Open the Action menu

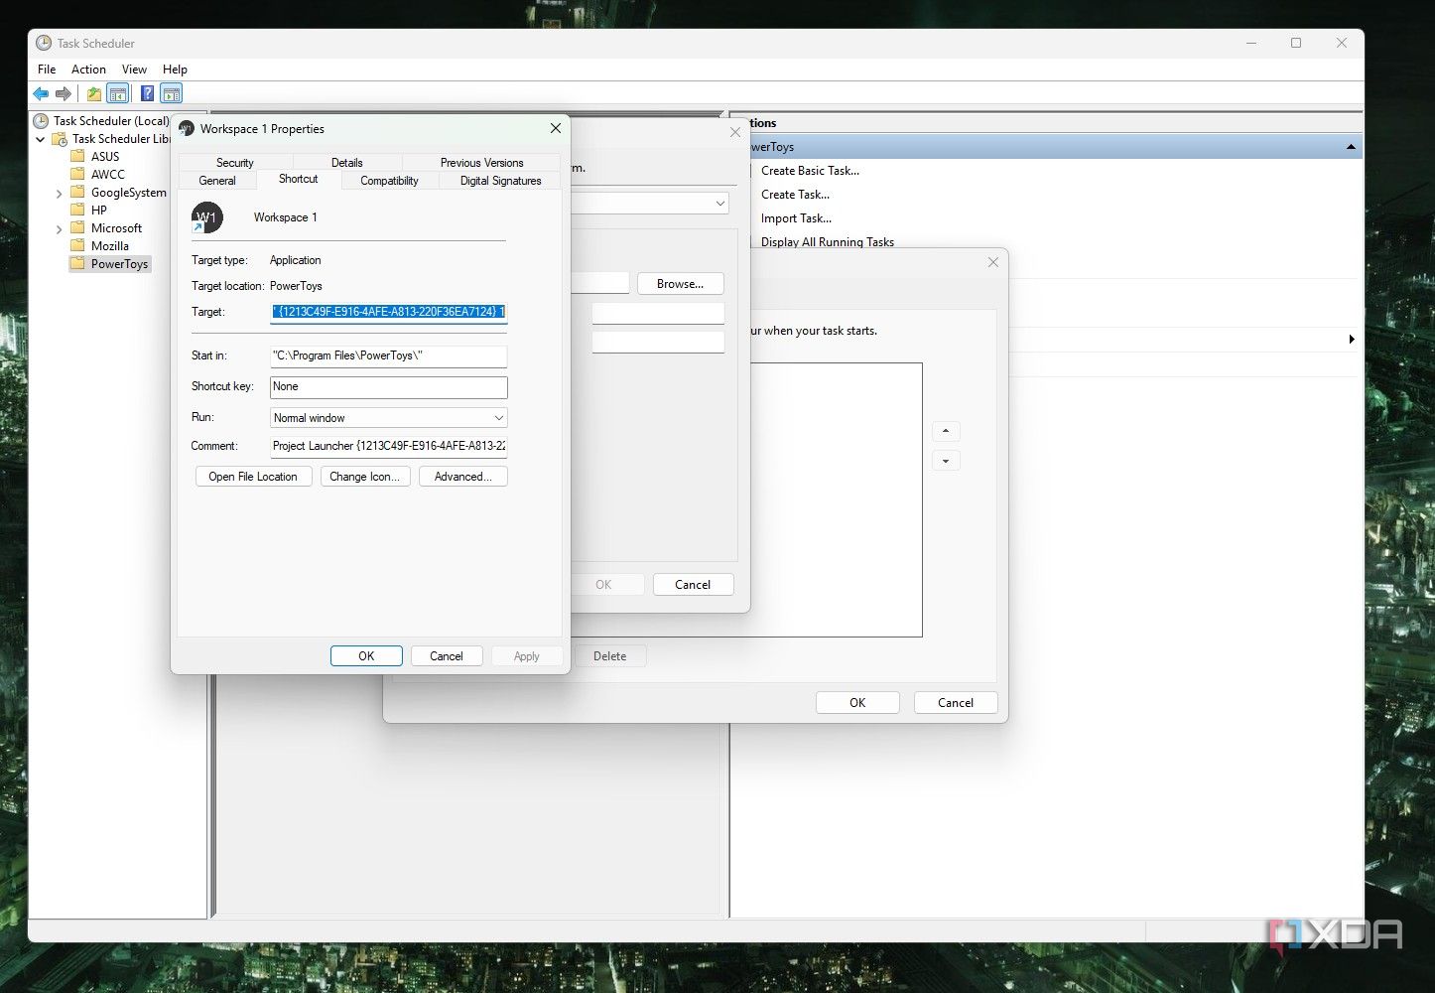88,70
